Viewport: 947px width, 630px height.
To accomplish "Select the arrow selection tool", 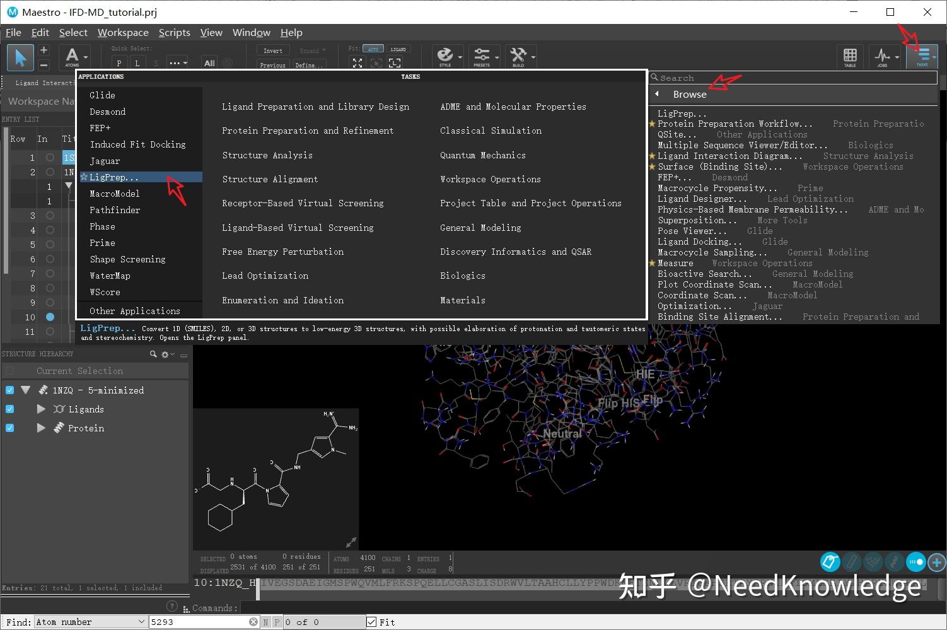I will pyautogui.click(x=20, y=57).
